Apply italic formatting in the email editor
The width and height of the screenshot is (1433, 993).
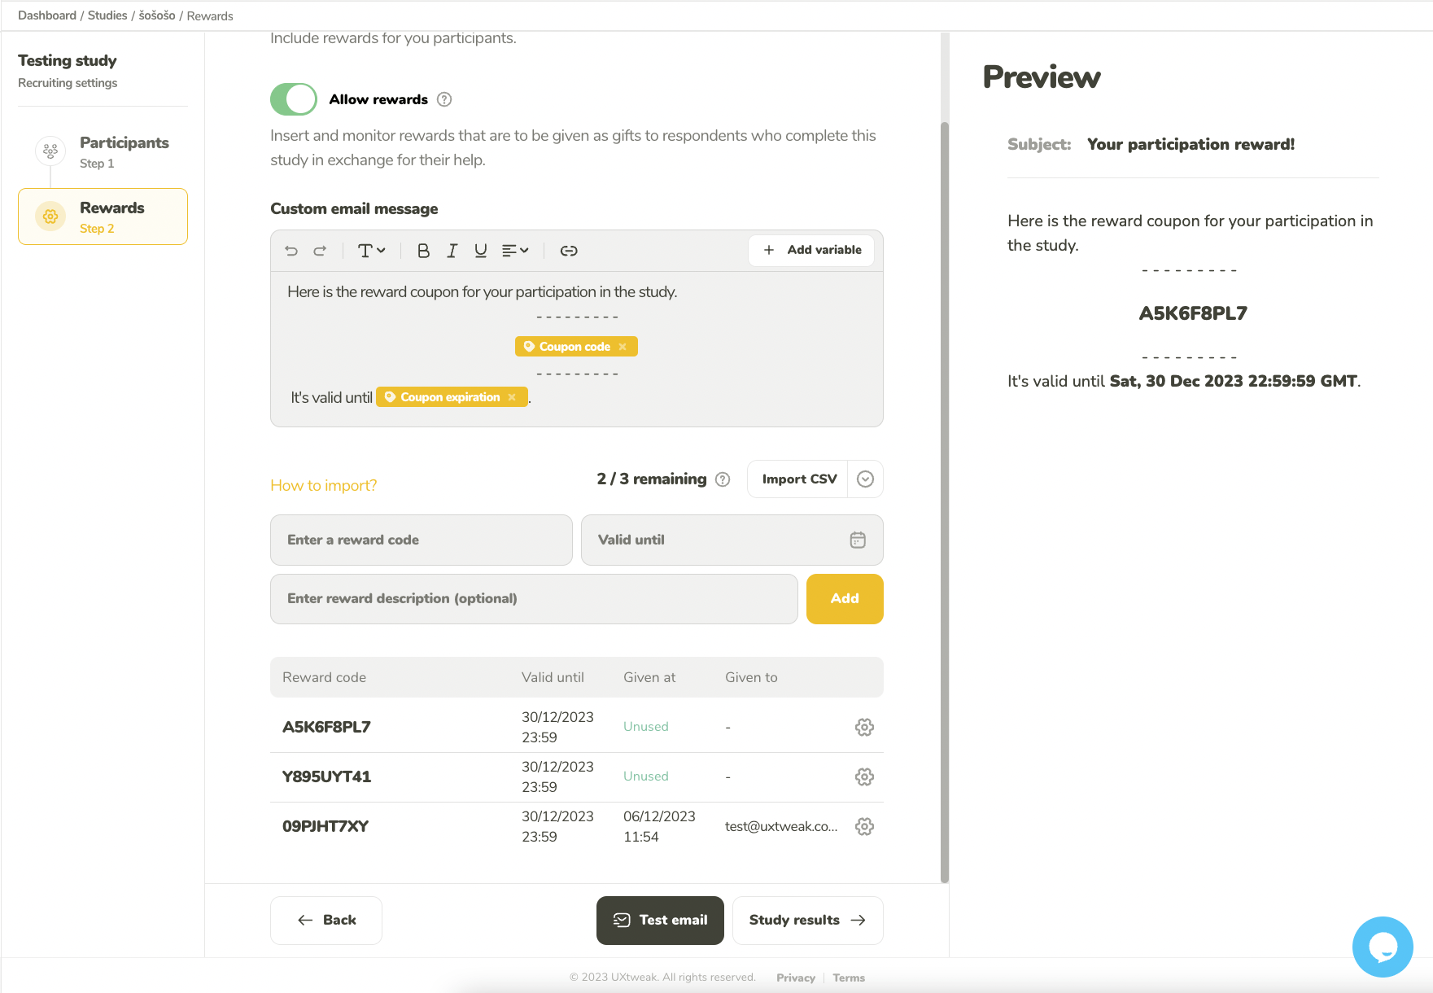coord(452,251)
